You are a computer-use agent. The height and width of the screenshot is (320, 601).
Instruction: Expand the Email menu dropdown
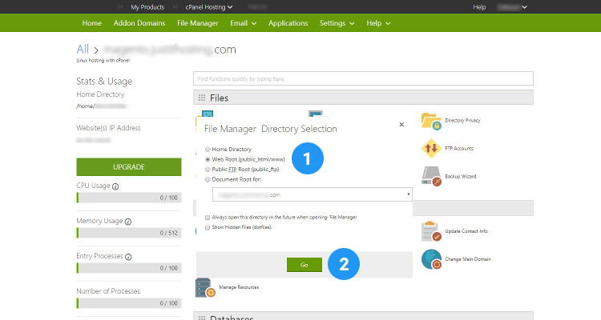click(x=243, y=23)
